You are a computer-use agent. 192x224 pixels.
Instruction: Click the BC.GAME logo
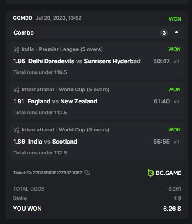[164, 173]
